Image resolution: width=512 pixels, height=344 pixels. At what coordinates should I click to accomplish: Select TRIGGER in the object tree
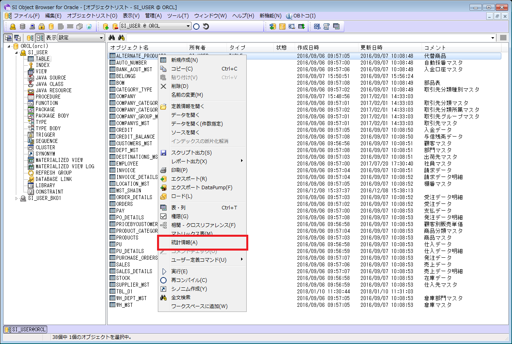[46, 135]
